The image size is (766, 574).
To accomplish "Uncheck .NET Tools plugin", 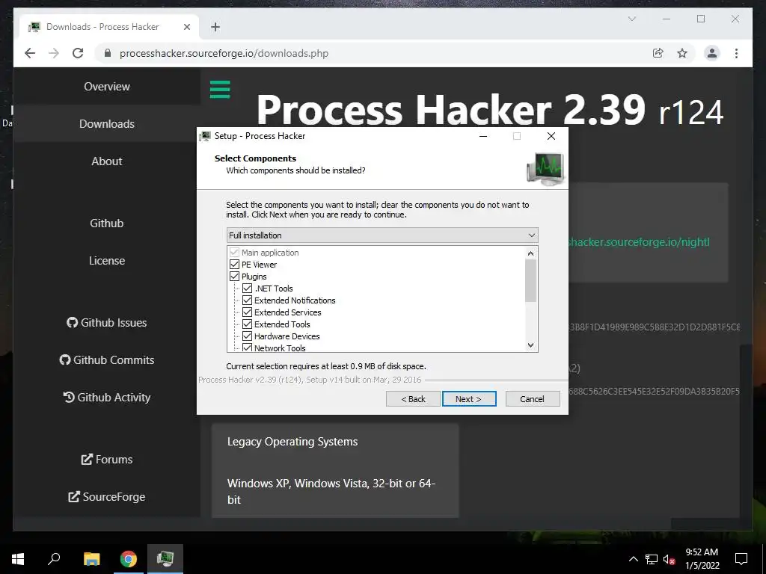I will click(x=247, y=288).
